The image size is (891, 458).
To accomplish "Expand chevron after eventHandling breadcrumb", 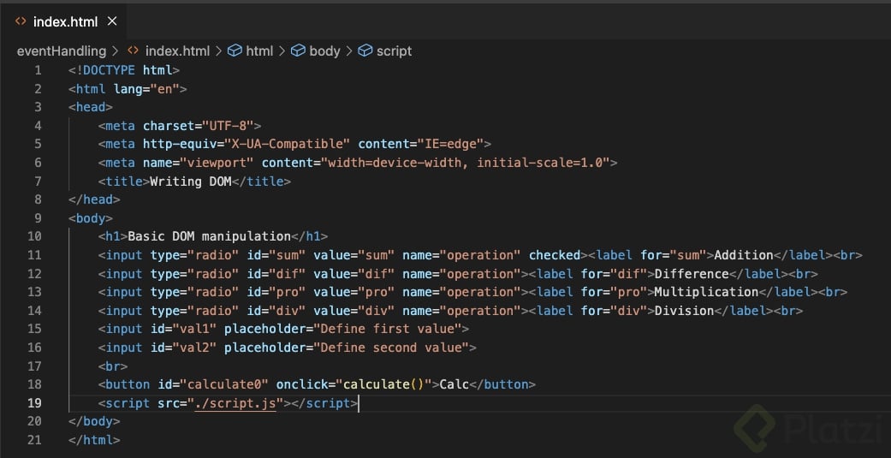I will tap(116, 51).
